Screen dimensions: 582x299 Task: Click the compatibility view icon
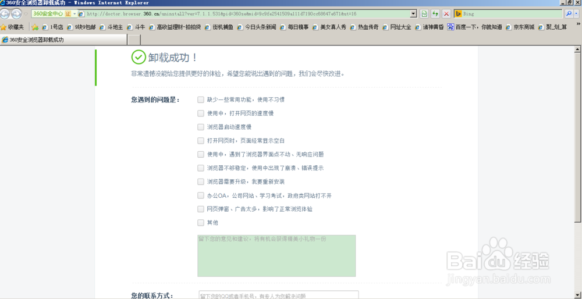424,14
